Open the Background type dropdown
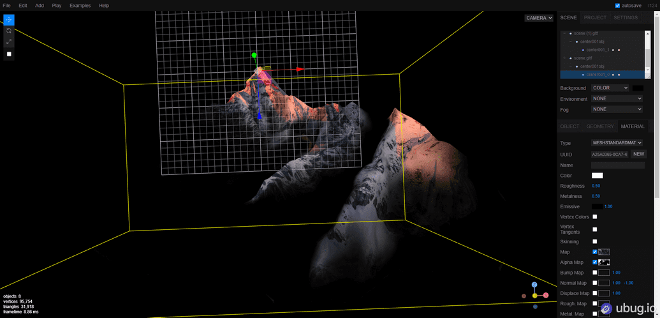Viewport: 660px width, 318px height. pyautogui.click(x=610, y=88)
